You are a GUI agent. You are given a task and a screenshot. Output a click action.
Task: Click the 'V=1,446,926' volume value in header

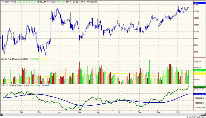click(92, 2)
